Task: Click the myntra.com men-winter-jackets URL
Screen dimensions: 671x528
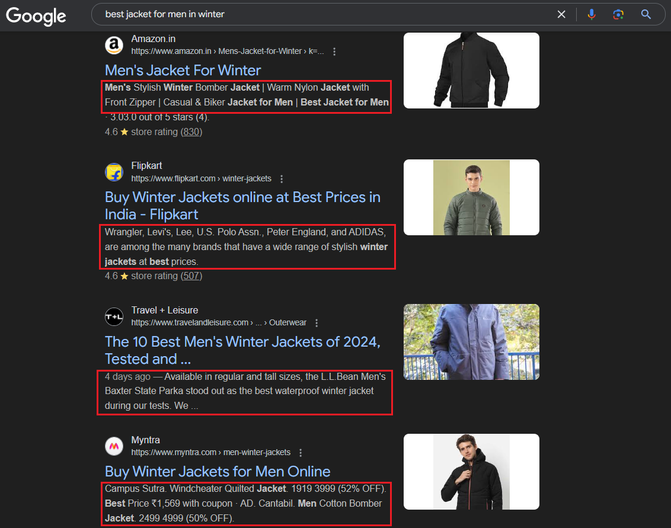Action: pos(210,452)
